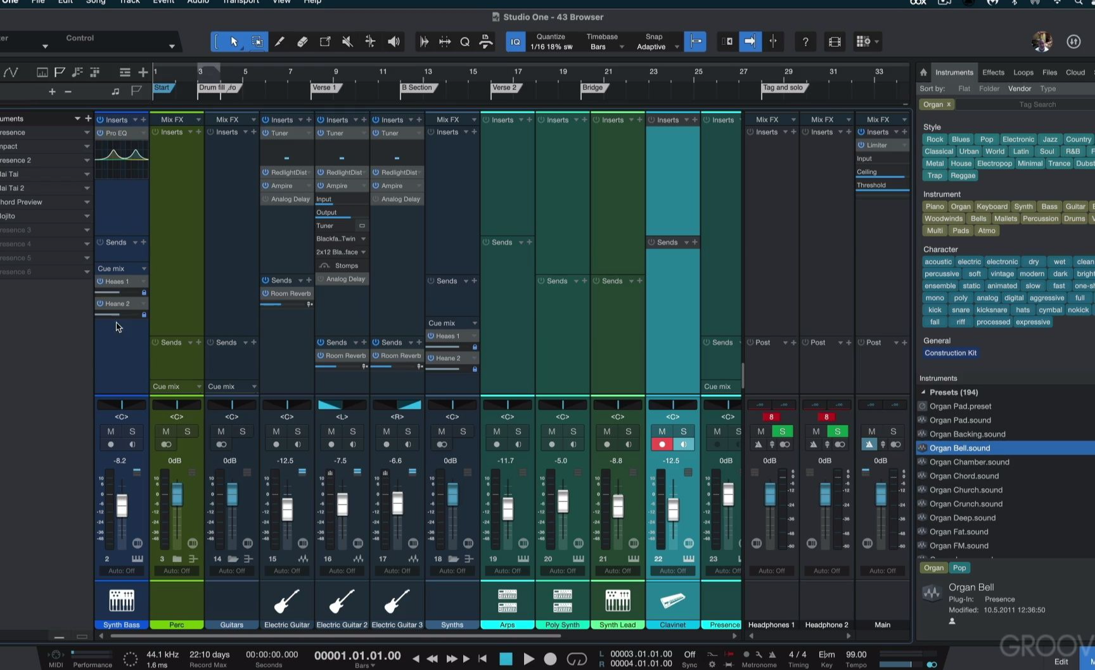Enable Loop playback in the transport
The image size is (1095, 670).
point(577,659)
